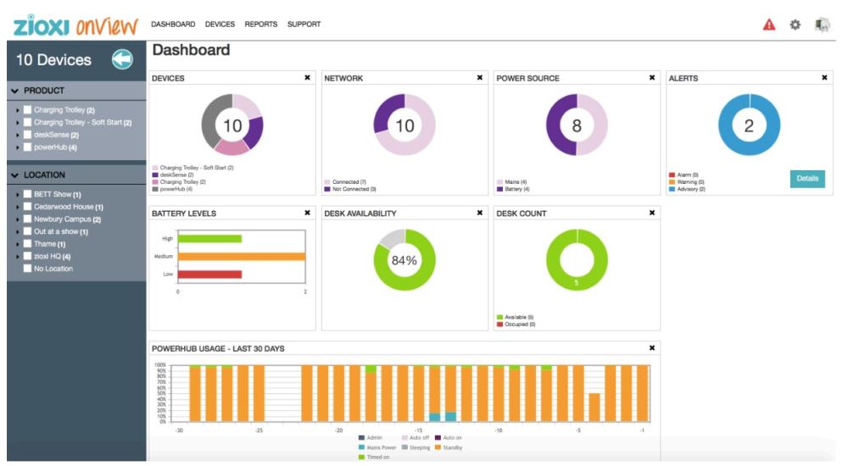Click the 'Alarm (0)' alerts legend entry
The width and height of the screenshot is (848, 466).
coord(684,175)
